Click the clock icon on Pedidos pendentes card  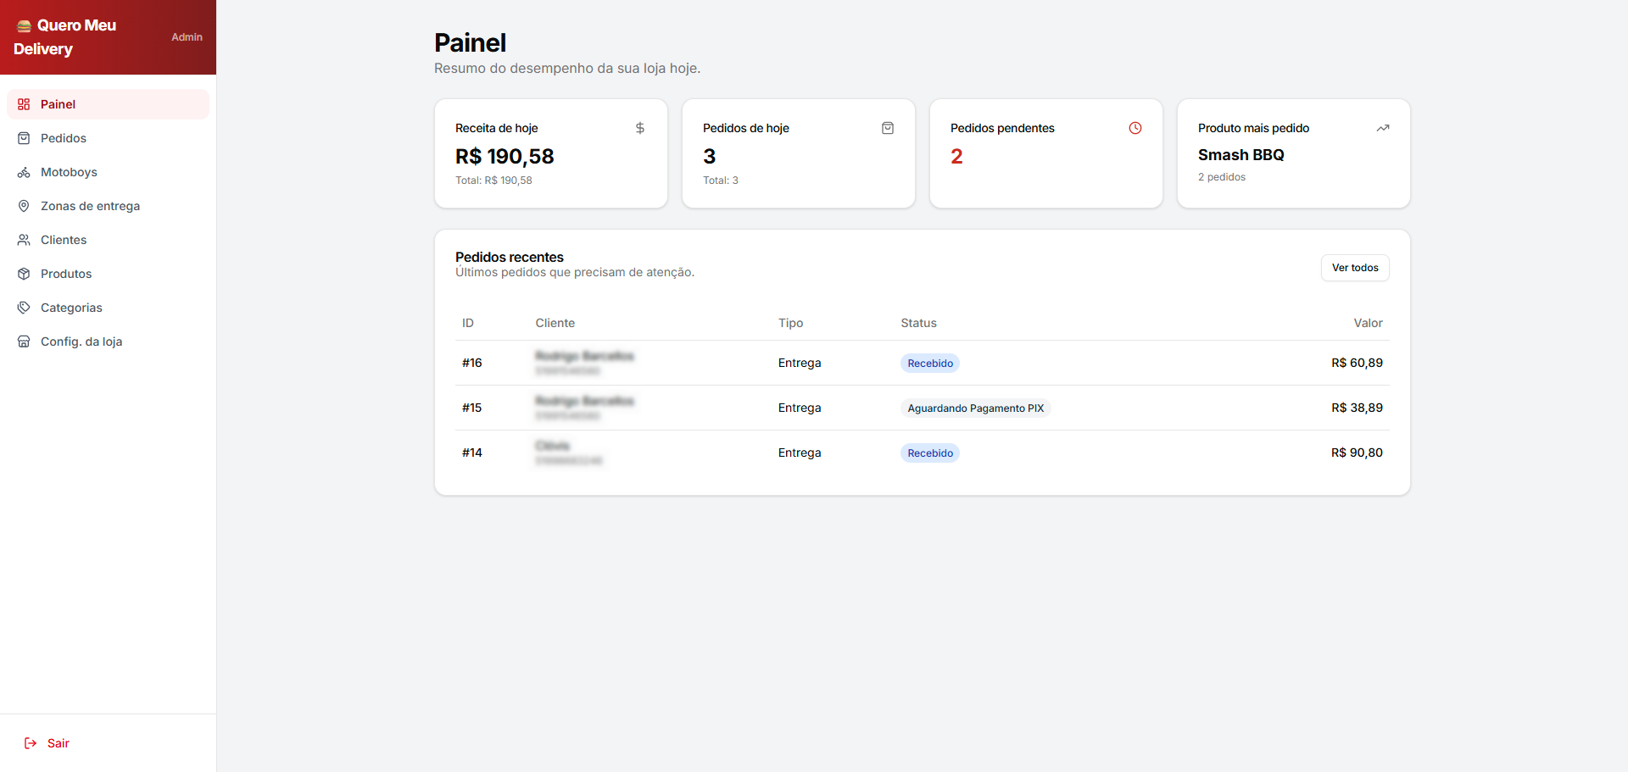(1135, 128)
